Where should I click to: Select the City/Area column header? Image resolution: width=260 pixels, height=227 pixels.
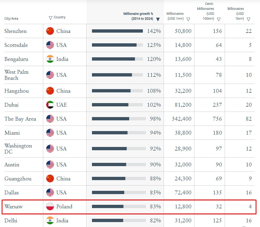pos(11,19)
